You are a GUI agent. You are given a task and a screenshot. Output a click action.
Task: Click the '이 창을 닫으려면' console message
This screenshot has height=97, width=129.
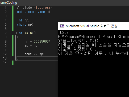[94, 53]
